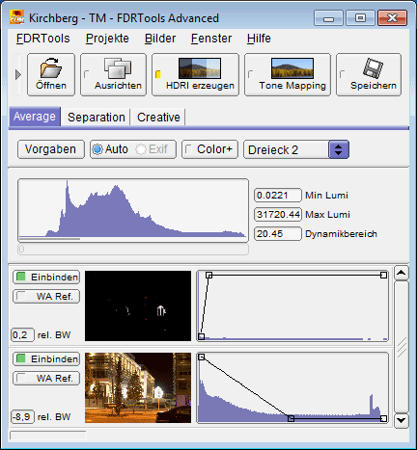Switch to the Average tab

coord(35,117)
